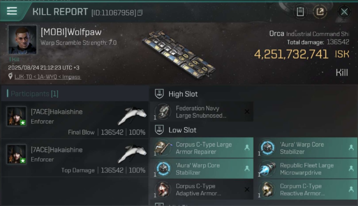Close the kill report window
Screen dimensions: 358x206
pyautogui.click(x=344, y=12)
